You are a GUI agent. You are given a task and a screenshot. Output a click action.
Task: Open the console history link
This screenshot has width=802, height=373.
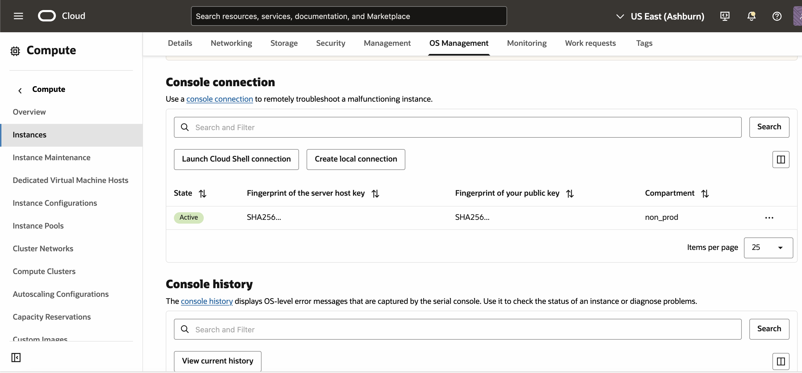click(206, 301)
